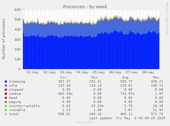Click idle average value 129.81
The height and width of the screenshot is (126, 170).
(x=126, y=86)
